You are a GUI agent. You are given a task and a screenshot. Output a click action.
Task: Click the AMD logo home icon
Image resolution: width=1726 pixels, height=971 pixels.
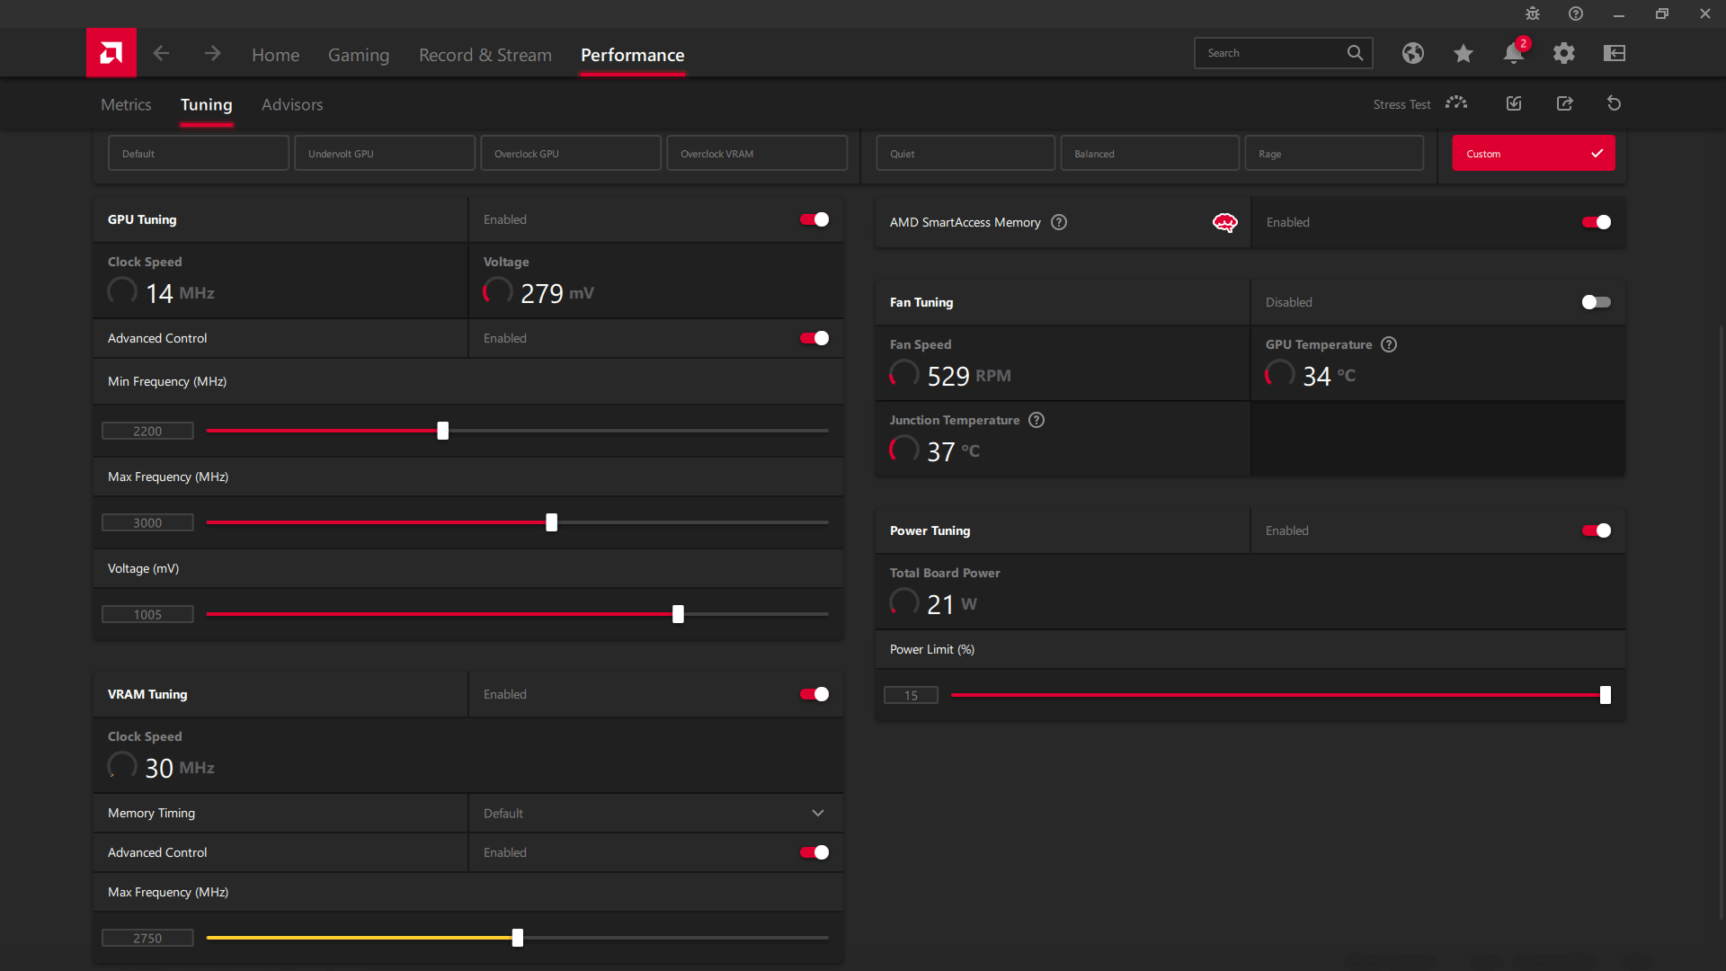coord(111,53)
